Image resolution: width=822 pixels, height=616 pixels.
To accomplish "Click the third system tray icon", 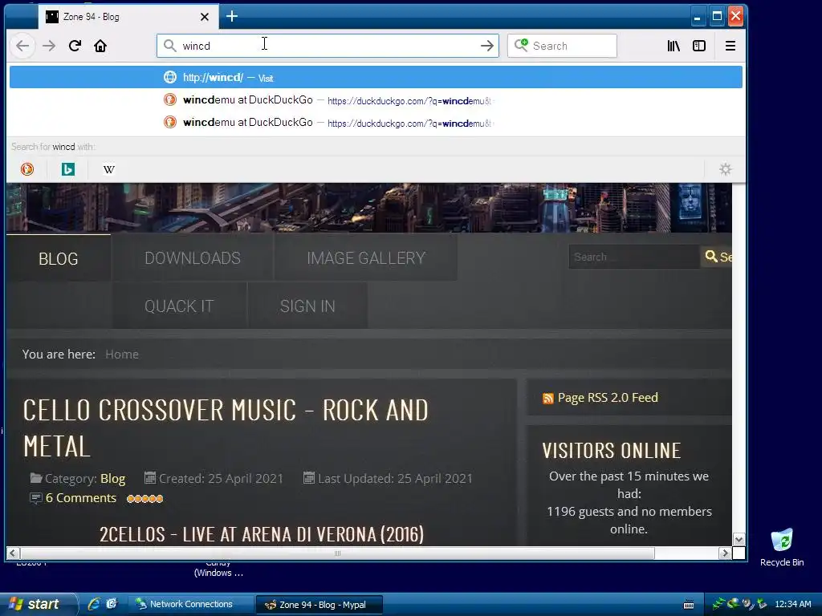I will tap(747, 604).
